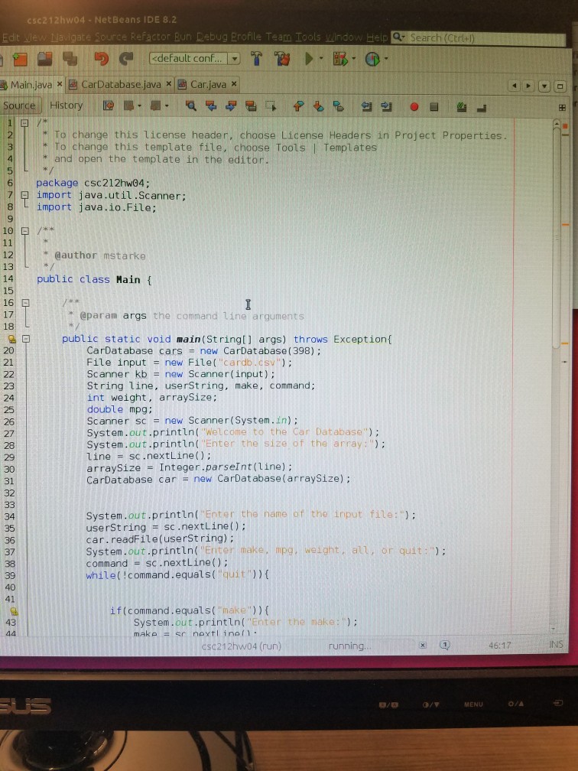Open the Source menu

[112, 37]
